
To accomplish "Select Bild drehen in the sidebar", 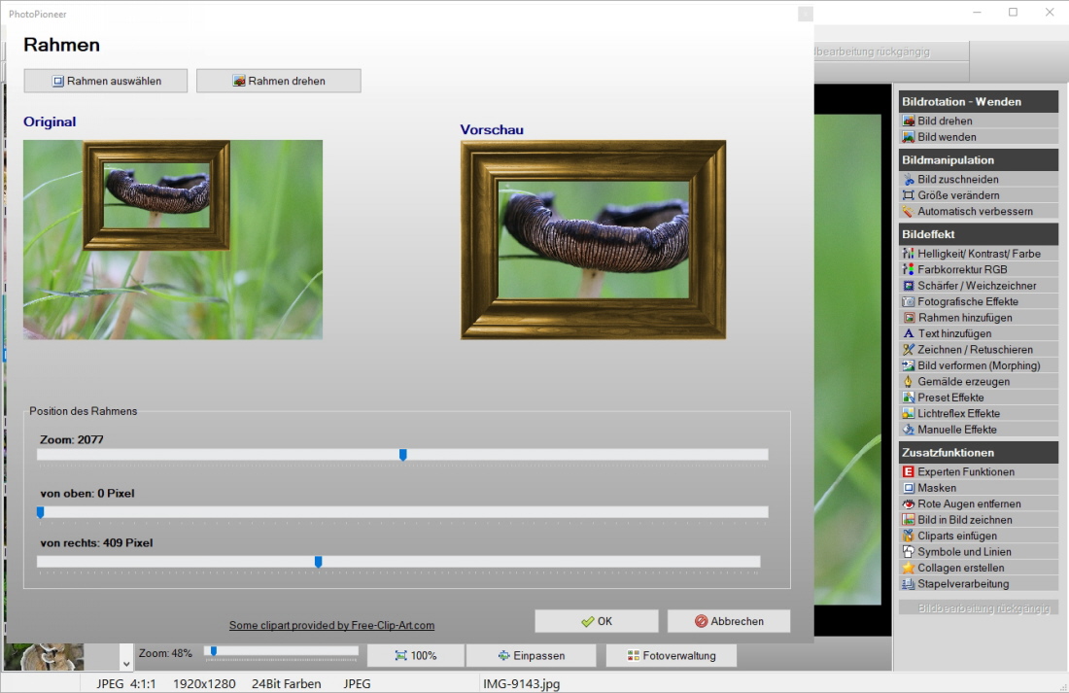I will pyautogui.click(x=945, y=121).
